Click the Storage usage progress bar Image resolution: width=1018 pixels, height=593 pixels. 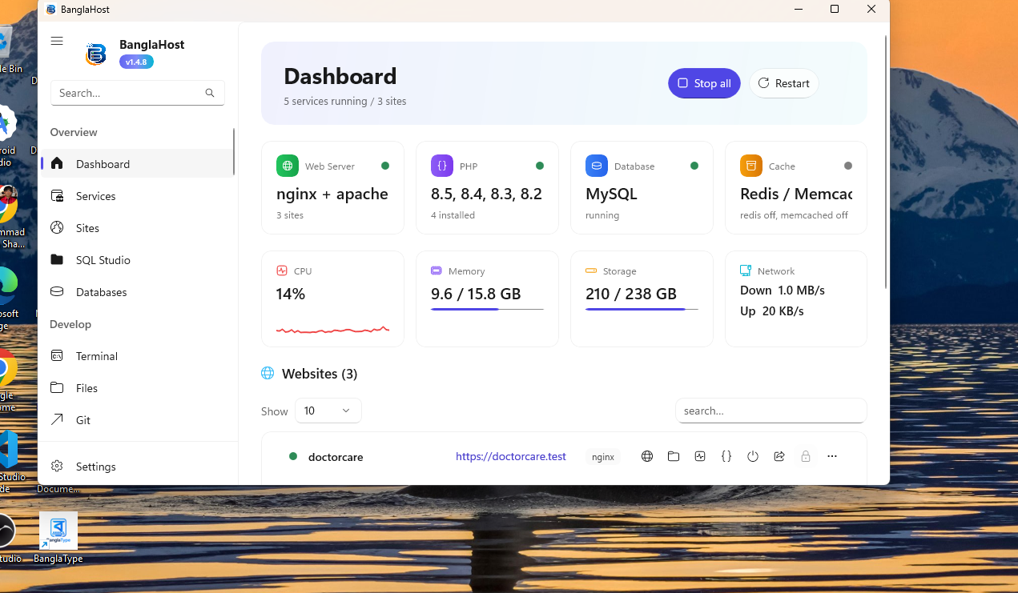(x=642, y=309)
